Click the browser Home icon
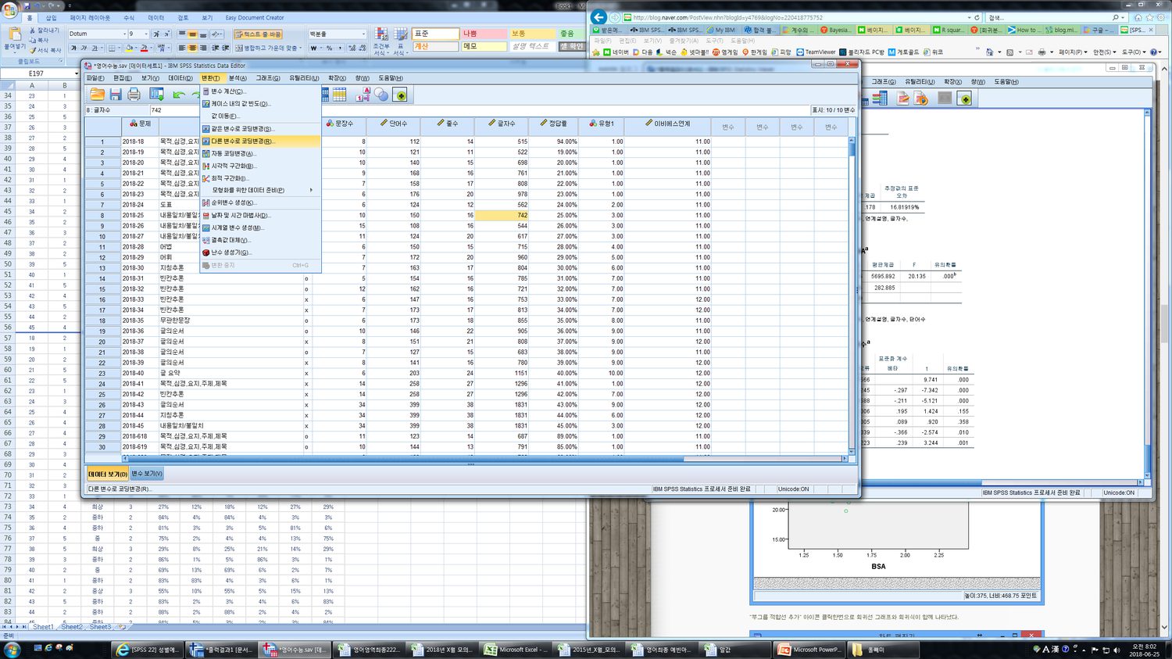 1138,17
